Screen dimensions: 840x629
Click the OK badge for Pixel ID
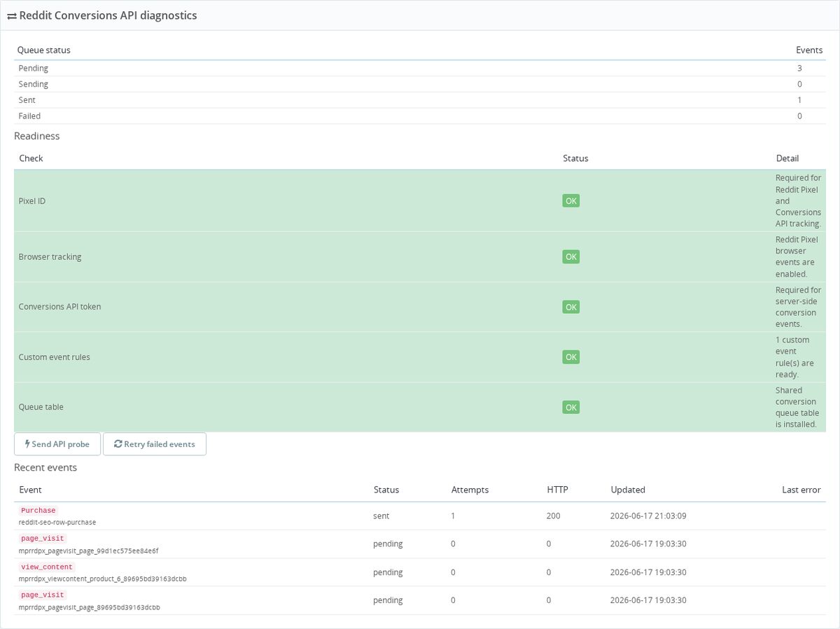(571, 201)
